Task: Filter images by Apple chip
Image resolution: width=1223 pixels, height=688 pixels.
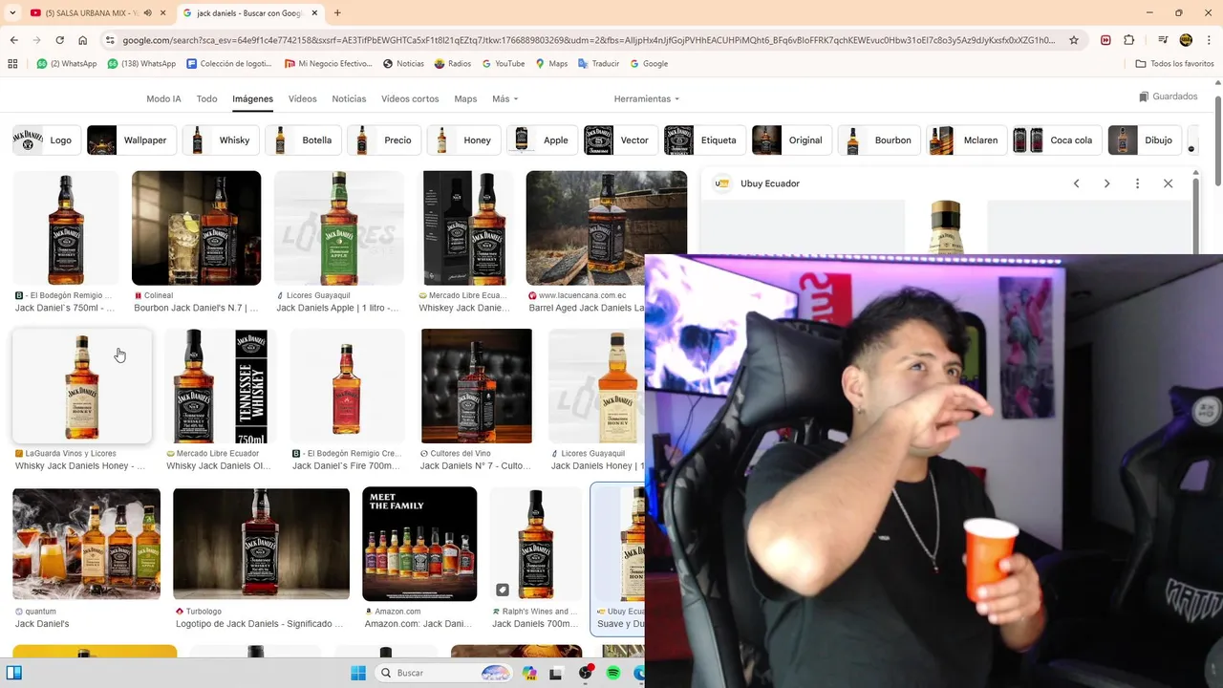Action: tap(541, 140)
